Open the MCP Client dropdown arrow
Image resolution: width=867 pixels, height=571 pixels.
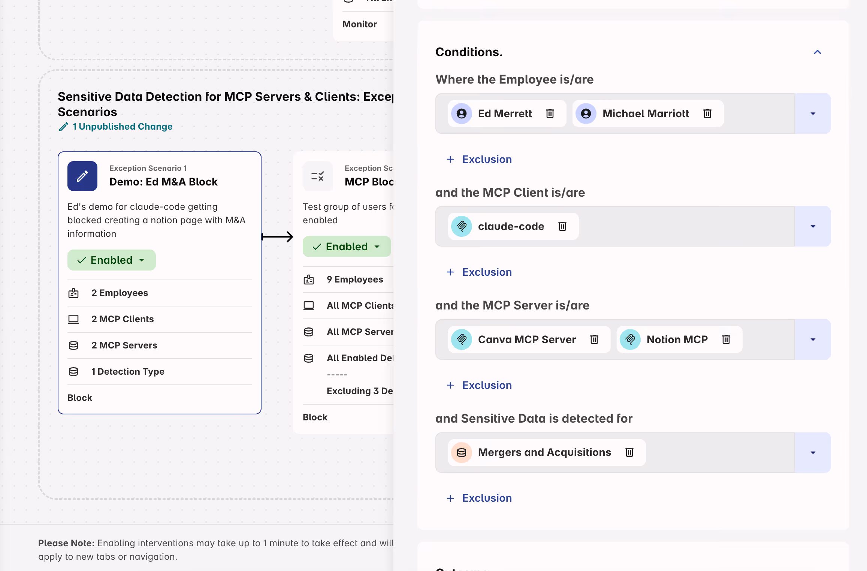(x=813, y=226)
